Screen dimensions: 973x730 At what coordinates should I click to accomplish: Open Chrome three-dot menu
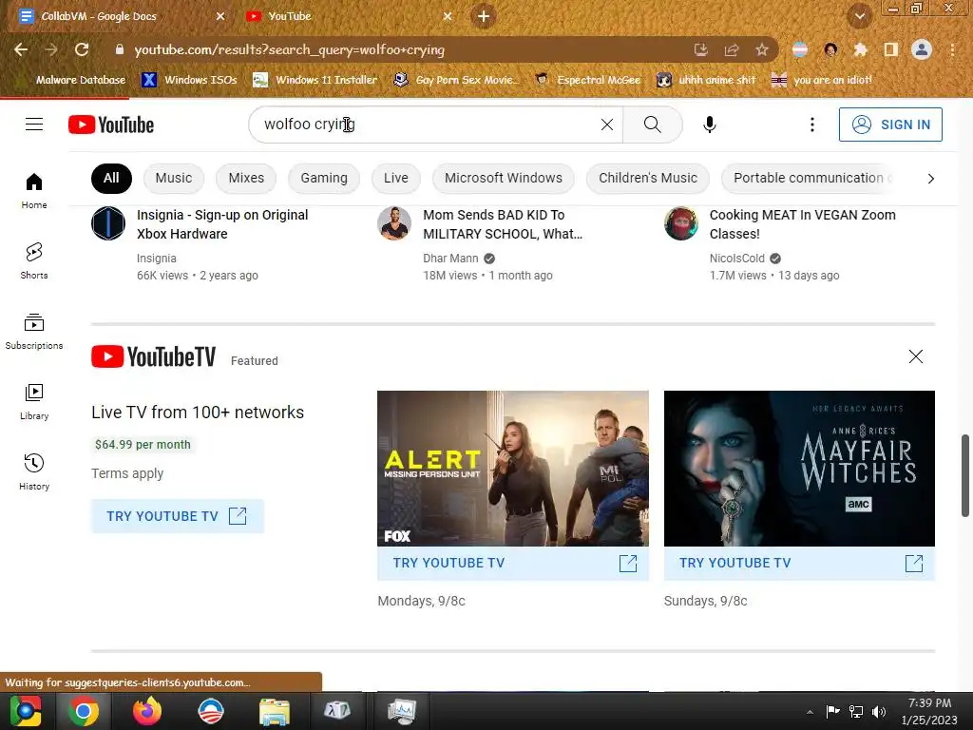click(952, 49)
